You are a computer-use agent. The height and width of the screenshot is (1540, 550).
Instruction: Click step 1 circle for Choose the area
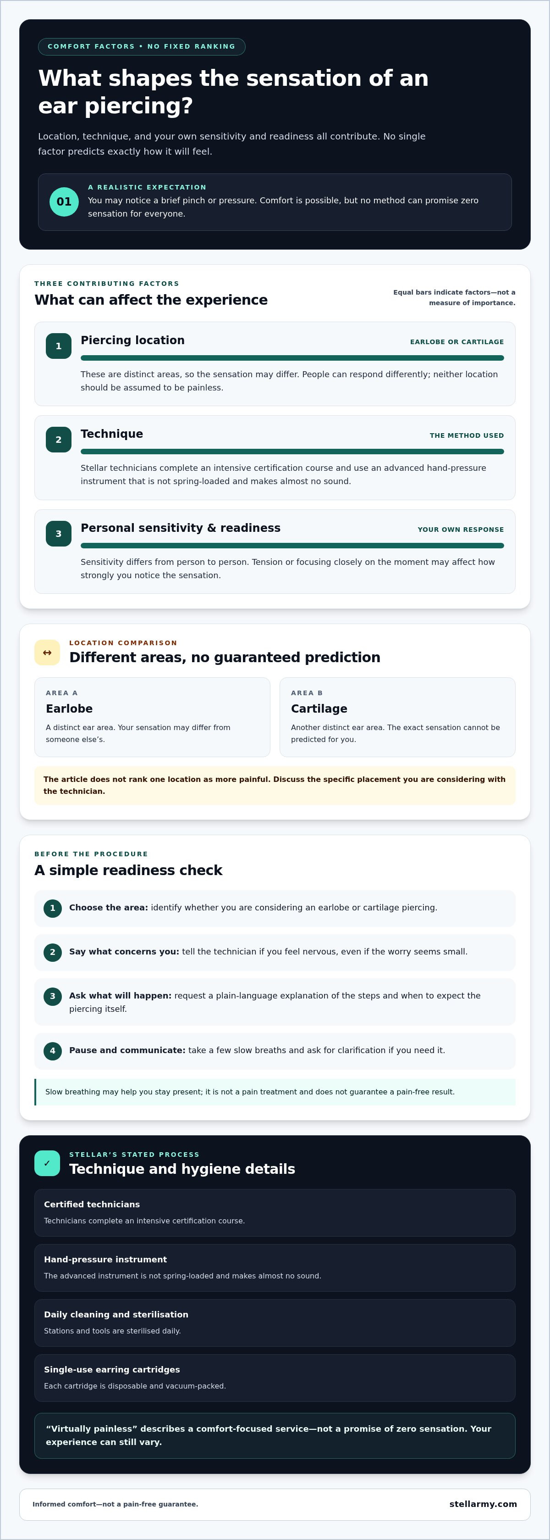(53, 909)
